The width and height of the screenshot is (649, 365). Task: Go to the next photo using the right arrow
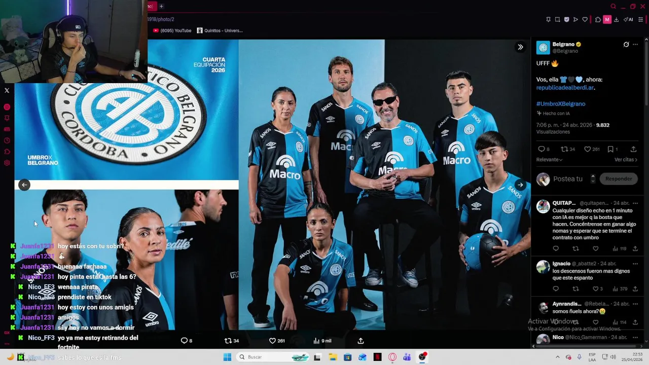pyautogui.click(x=520, y=185)
